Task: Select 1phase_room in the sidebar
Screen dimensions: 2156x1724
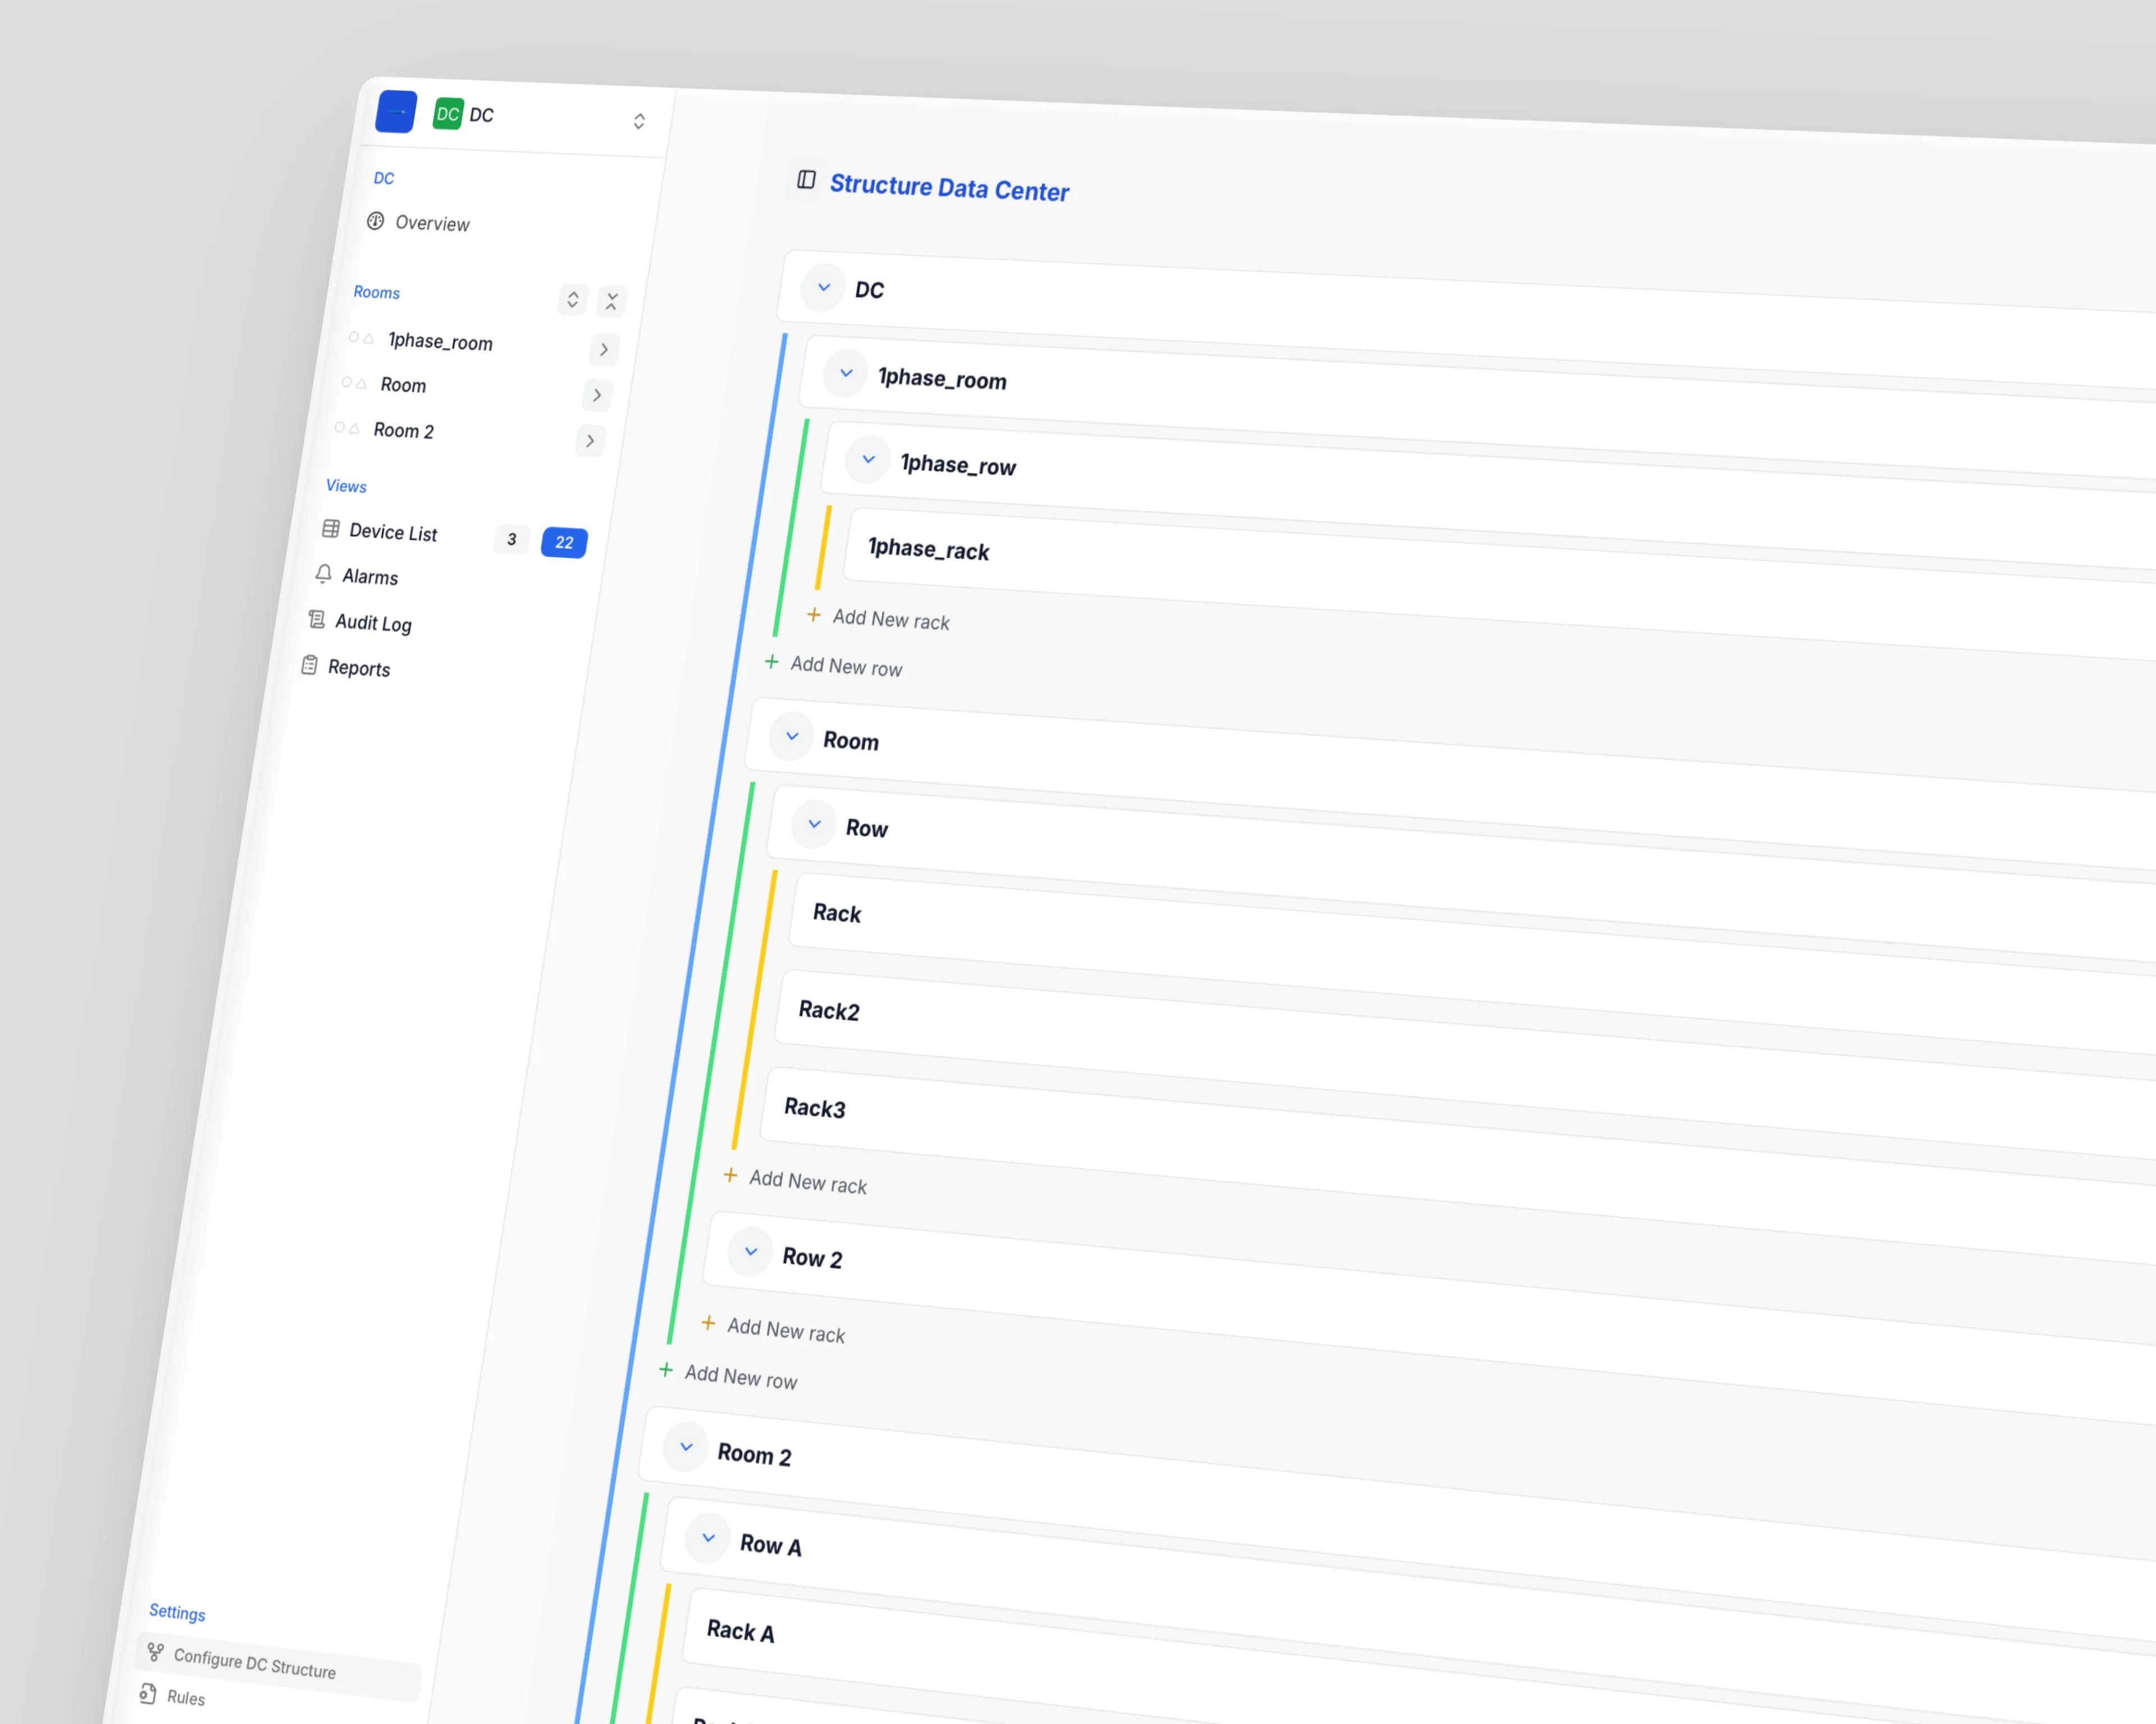Action: coord(440,342)
